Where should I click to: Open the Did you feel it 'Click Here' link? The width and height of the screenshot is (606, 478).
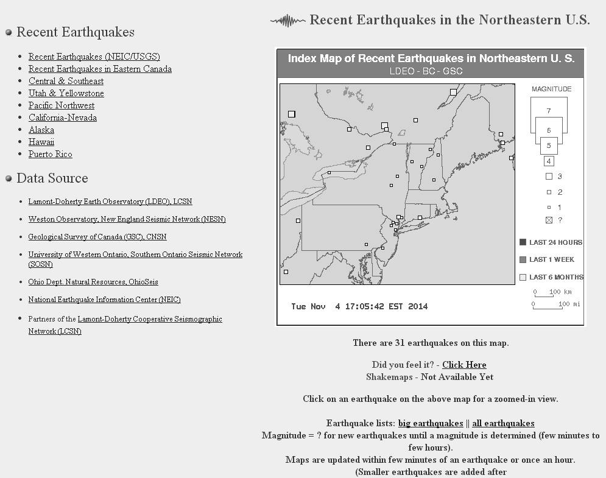464,365
